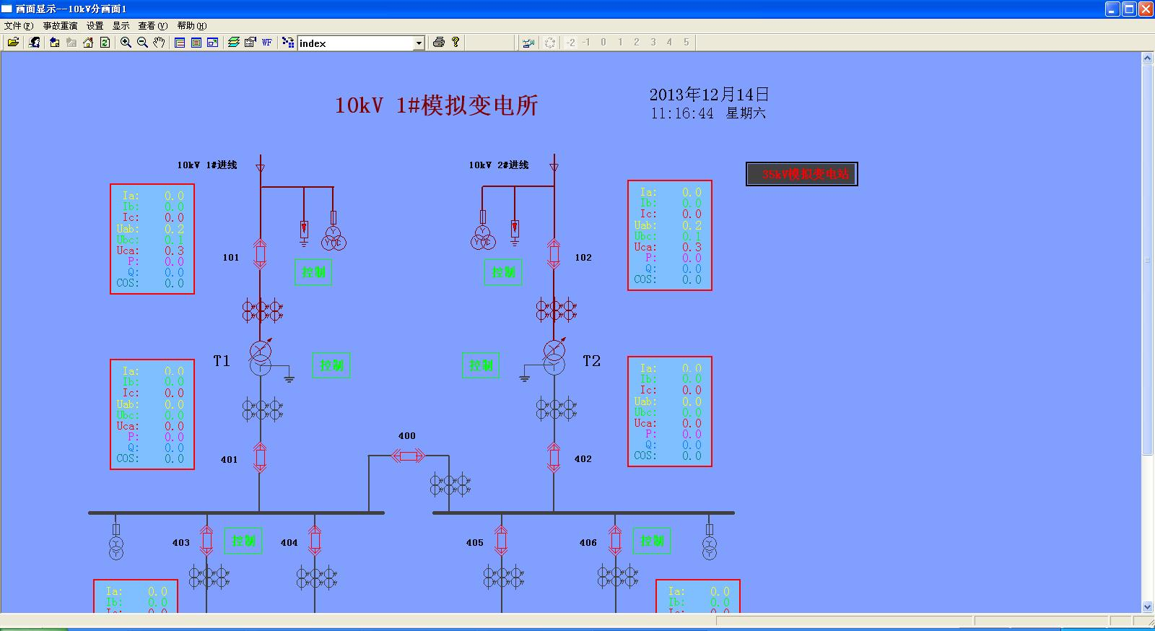The image size is (1155, 631).
Task: Open the 文件 menu
Action: coord(19,25)
